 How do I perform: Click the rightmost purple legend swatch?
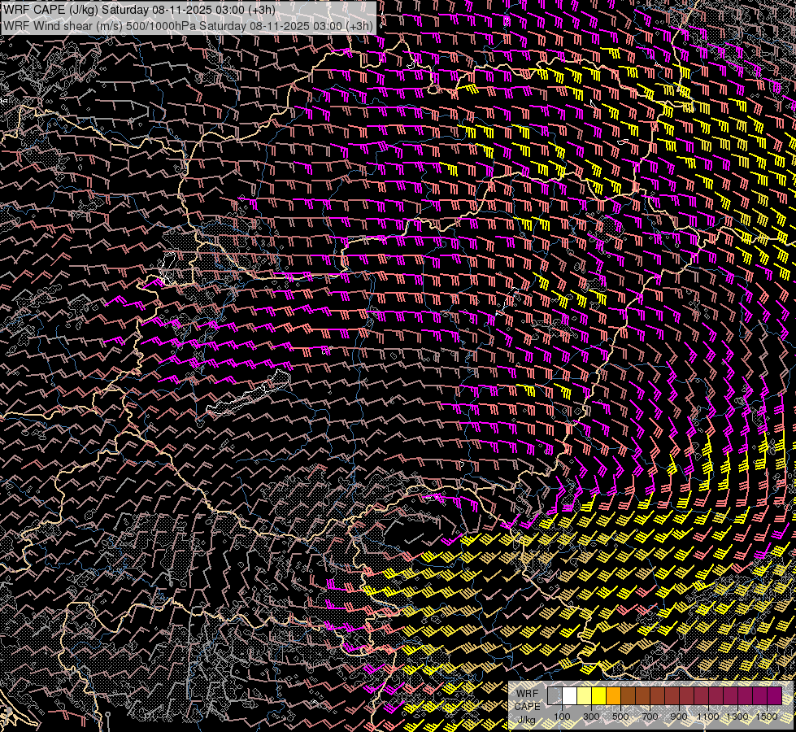click(x=774, y=696)
